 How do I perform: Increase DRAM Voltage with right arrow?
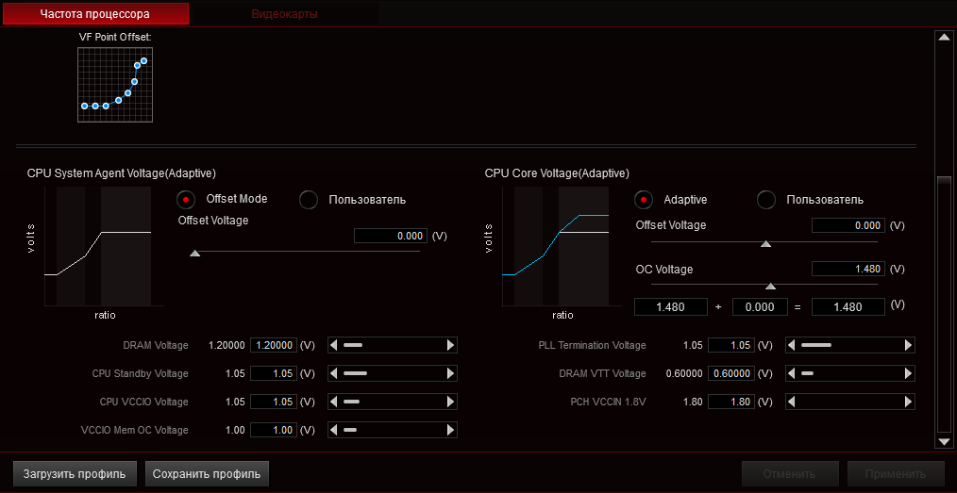451,346
